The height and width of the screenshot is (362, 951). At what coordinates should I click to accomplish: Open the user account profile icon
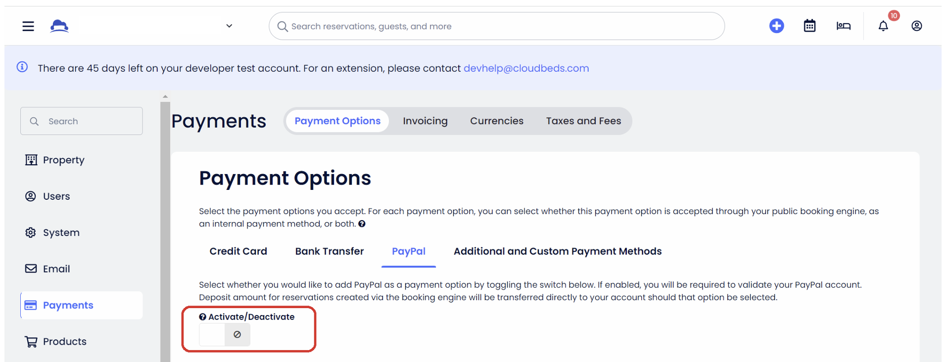916,26
